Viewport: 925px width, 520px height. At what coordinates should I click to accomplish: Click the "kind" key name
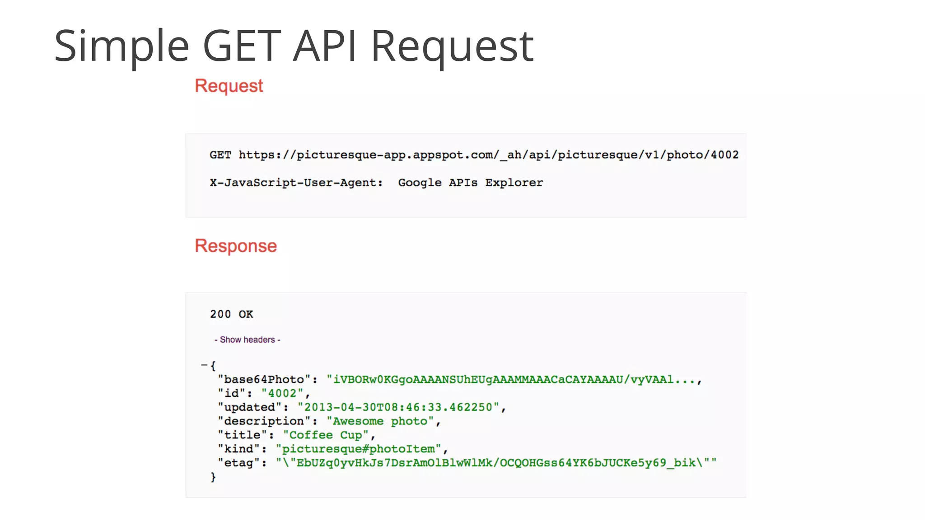point(239,449)
